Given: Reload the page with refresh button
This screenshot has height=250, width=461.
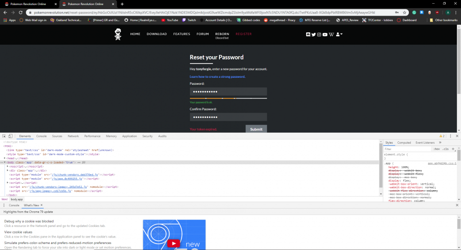Looking at the screenshot, I should click(20, 12).
